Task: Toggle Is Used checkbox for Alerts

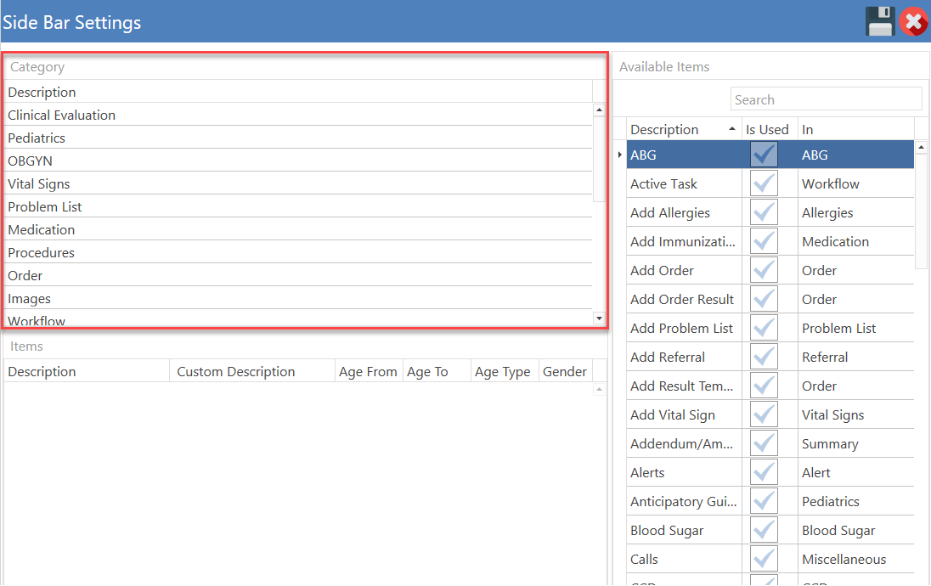Action: pyautogui.click(x=764, y=472)
